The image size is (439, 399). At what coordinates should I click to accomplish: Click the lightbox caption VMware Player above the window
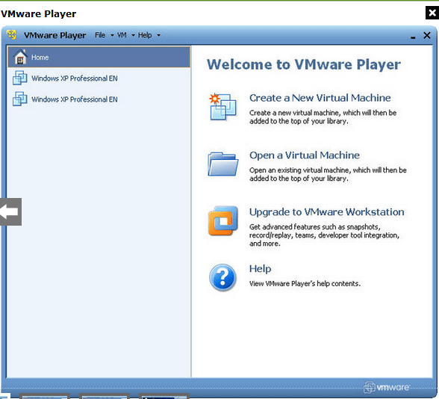[38, 13]
